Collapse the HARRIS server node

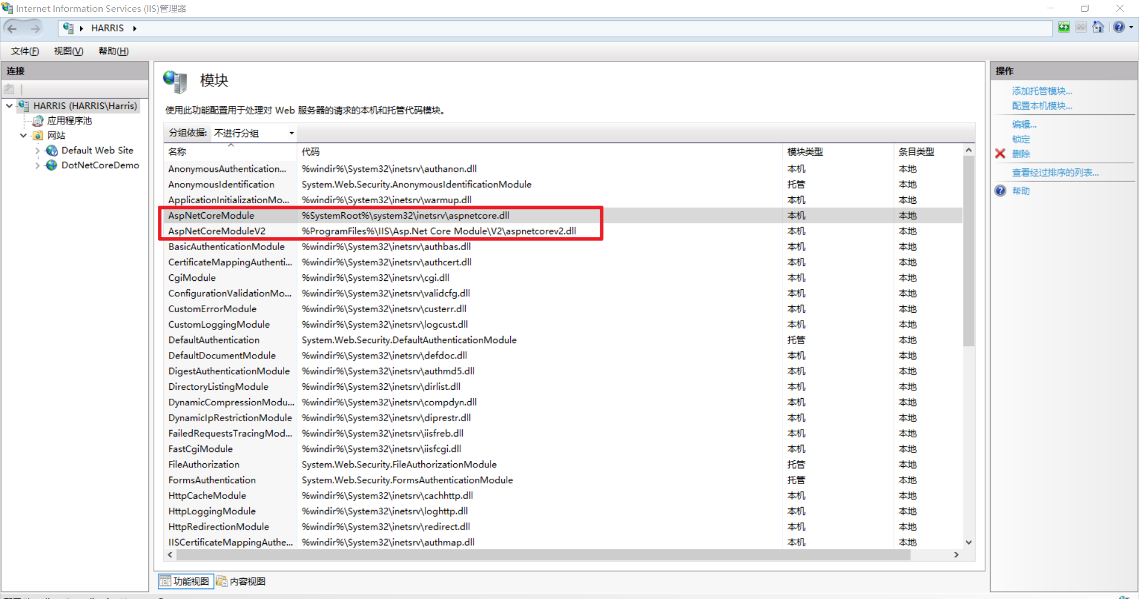pos(9,106)
